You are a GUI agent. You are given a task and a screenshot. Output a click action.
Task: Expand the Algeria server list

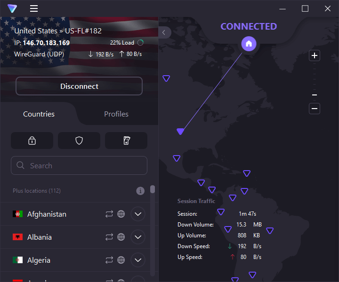point(138,260)
